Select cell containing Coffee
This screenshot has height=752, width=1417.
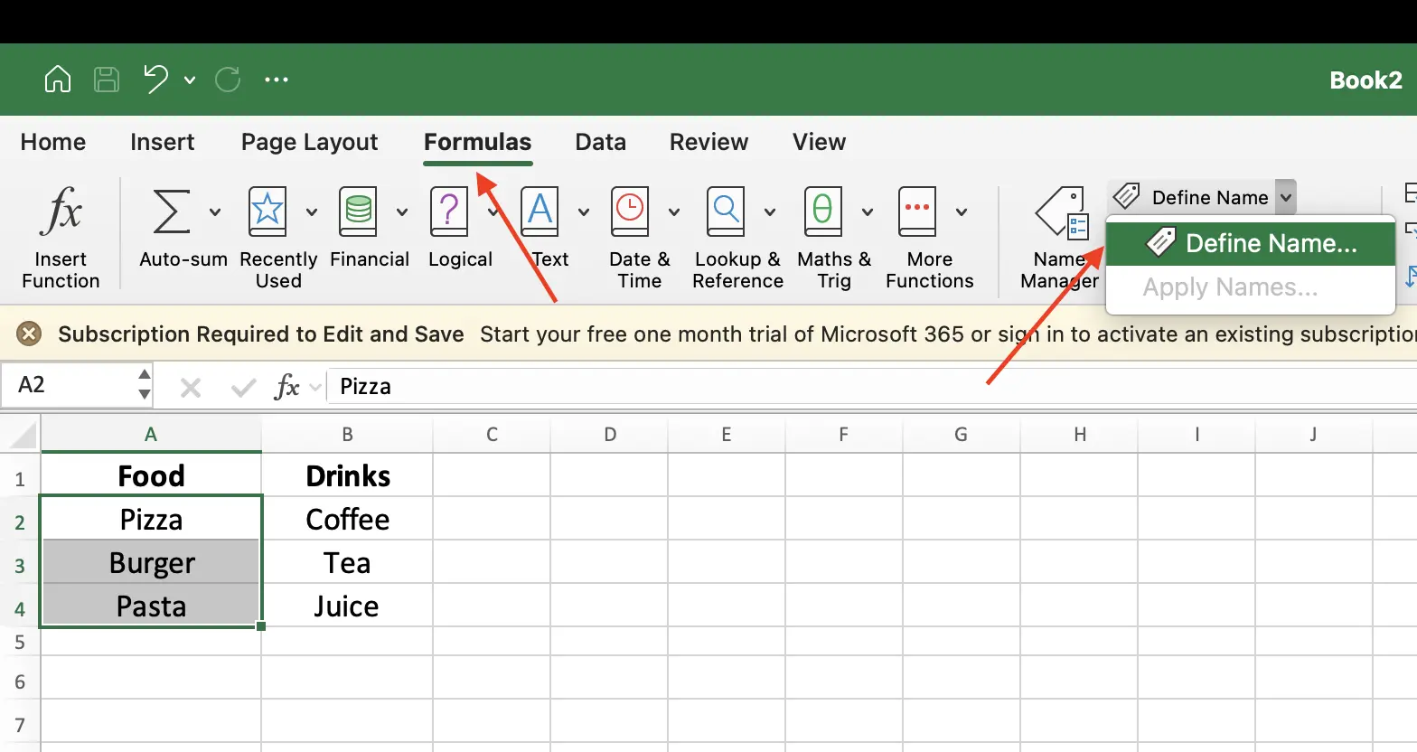pyautogui.click(x=347, y=520)
